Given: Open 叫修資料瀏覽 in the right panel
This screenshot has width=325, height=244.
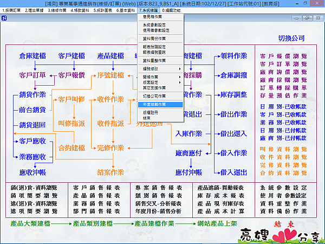Looking at the screenshot, I should [283, 149].
